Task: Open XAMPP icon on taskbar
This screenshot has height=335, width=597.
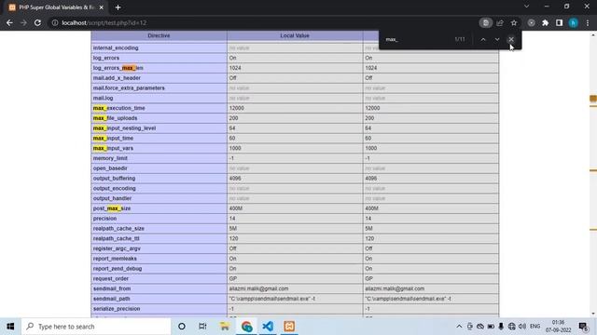Action: 289,327
